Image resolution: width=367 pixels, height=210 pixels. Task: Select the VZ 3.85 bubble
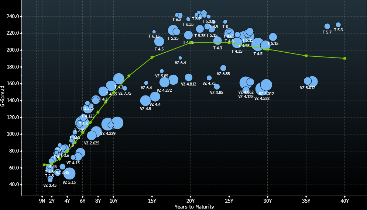click(217, 87)
